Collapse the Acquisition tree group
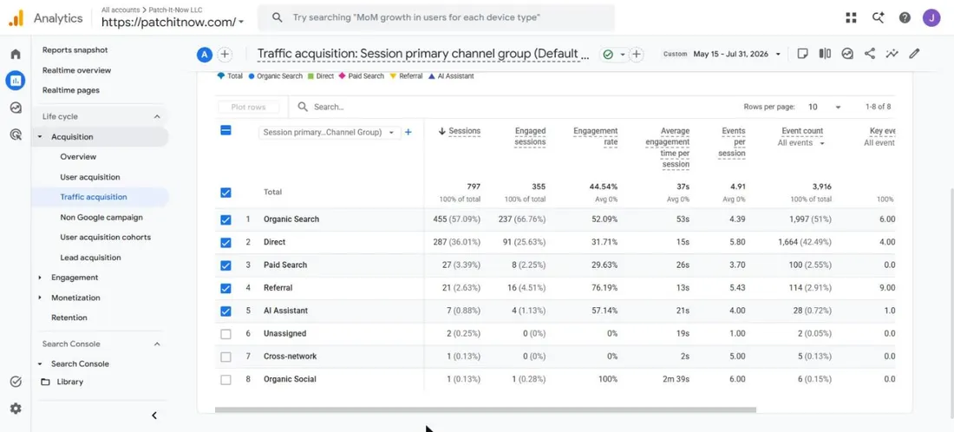 click(40, 137)
